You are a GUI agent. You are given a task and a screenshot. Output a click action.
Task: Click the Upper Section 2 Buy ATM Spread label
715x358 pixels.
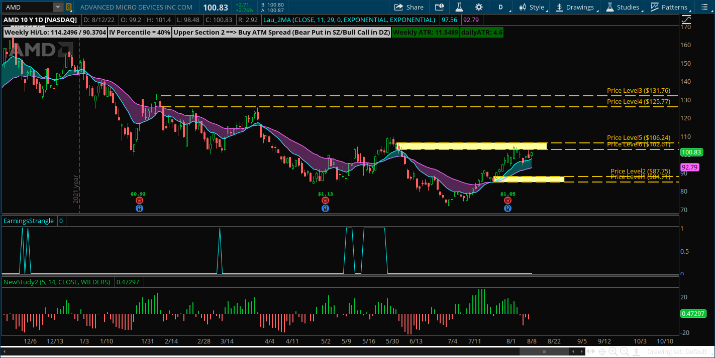pos(281,32)
